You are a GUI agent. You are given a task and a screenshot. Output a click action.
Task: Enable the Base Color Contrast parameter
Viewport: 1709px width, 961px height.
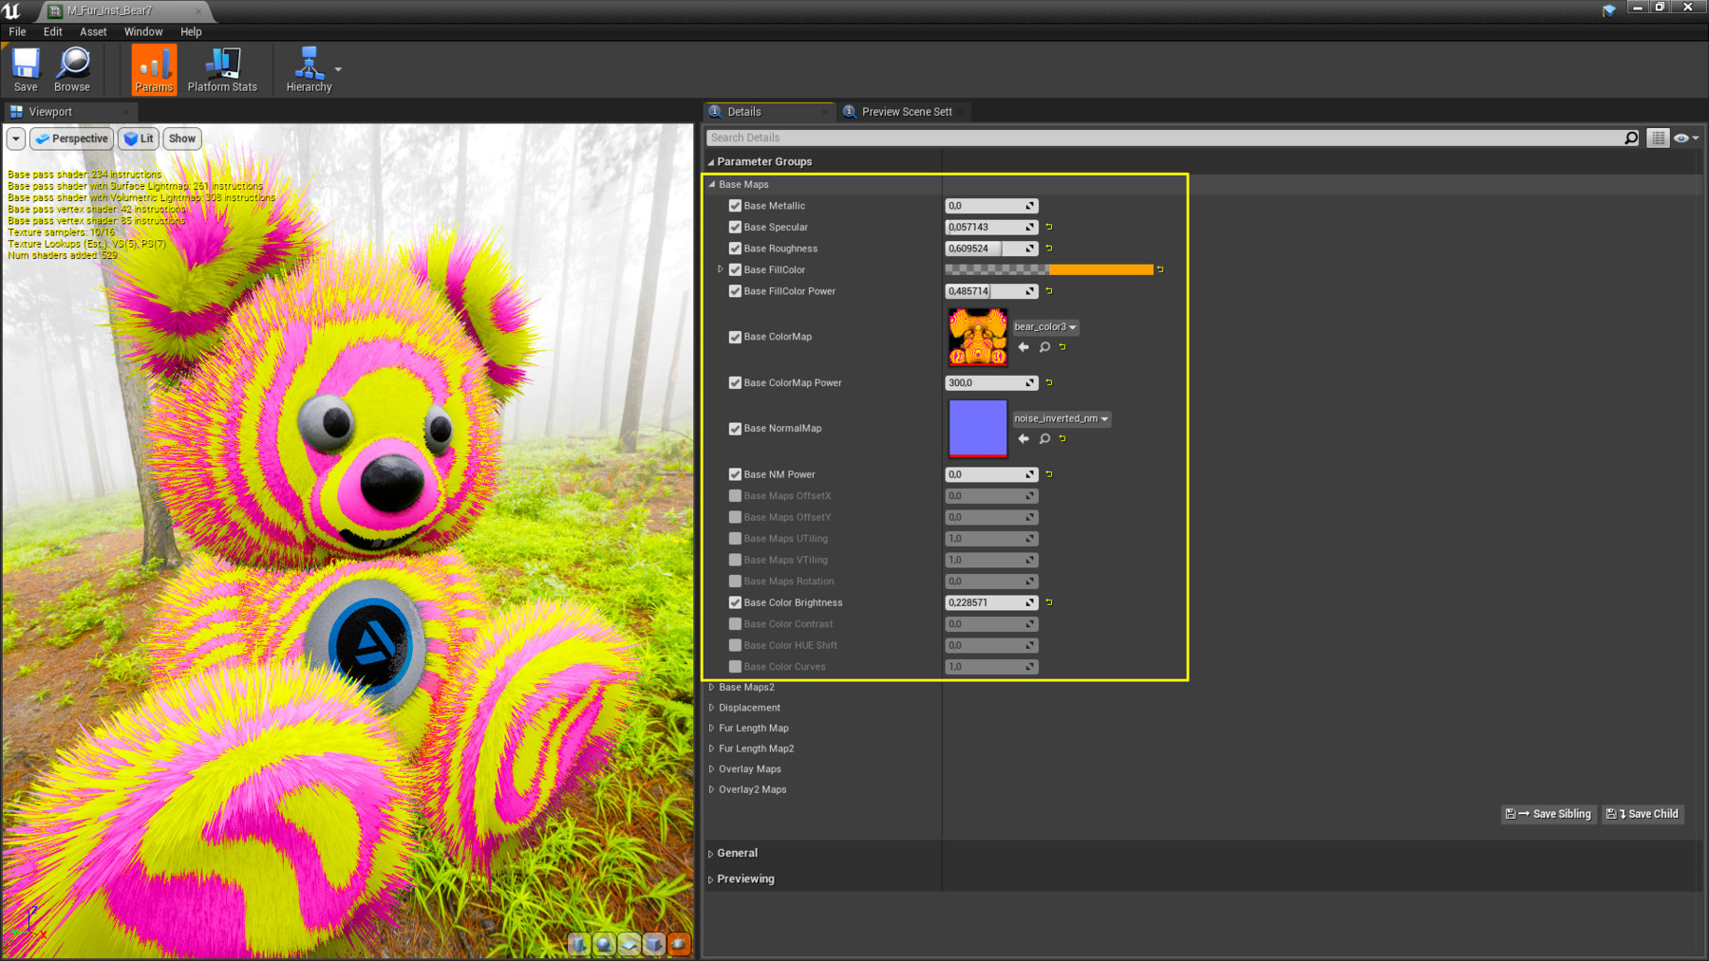point(735,624)
